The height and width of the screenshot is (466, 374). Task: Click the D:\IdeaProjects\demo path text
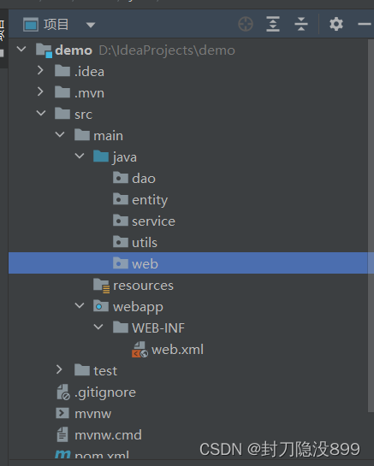click(x=167, y=50)
